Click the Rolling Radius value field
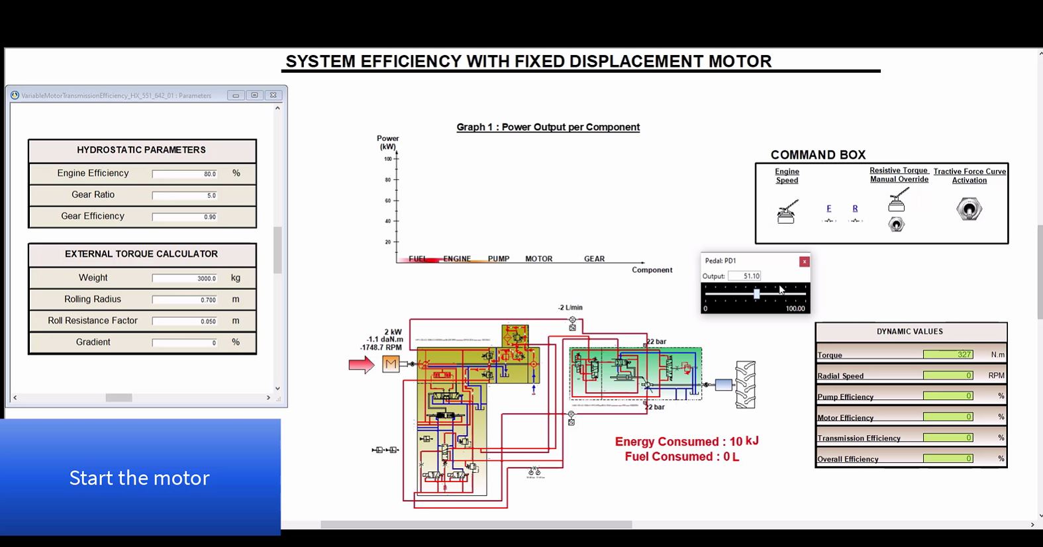 185,300
